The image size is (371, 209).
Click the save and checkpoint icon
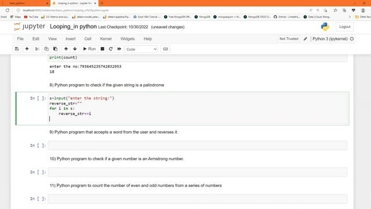[x=17, y=49]
